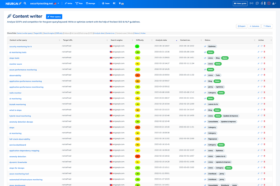Toggle Volume column visibility in Show/hide
Viewport: 280px width, 186px height.
click(67, 33)
